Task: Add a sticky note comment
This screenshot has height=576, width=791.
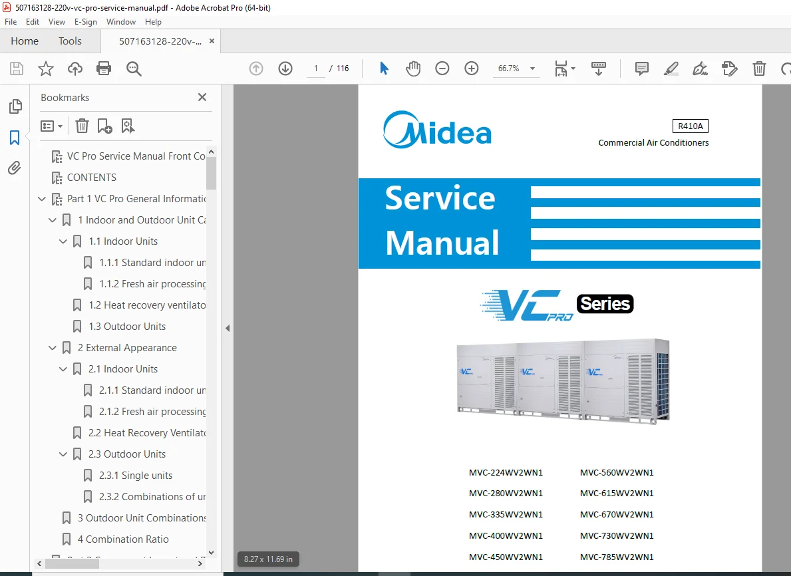Action: click(x=642, y=69)
